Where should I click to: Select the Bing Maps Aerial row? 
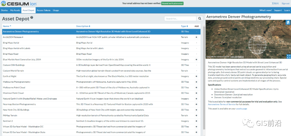pos(101,43)
